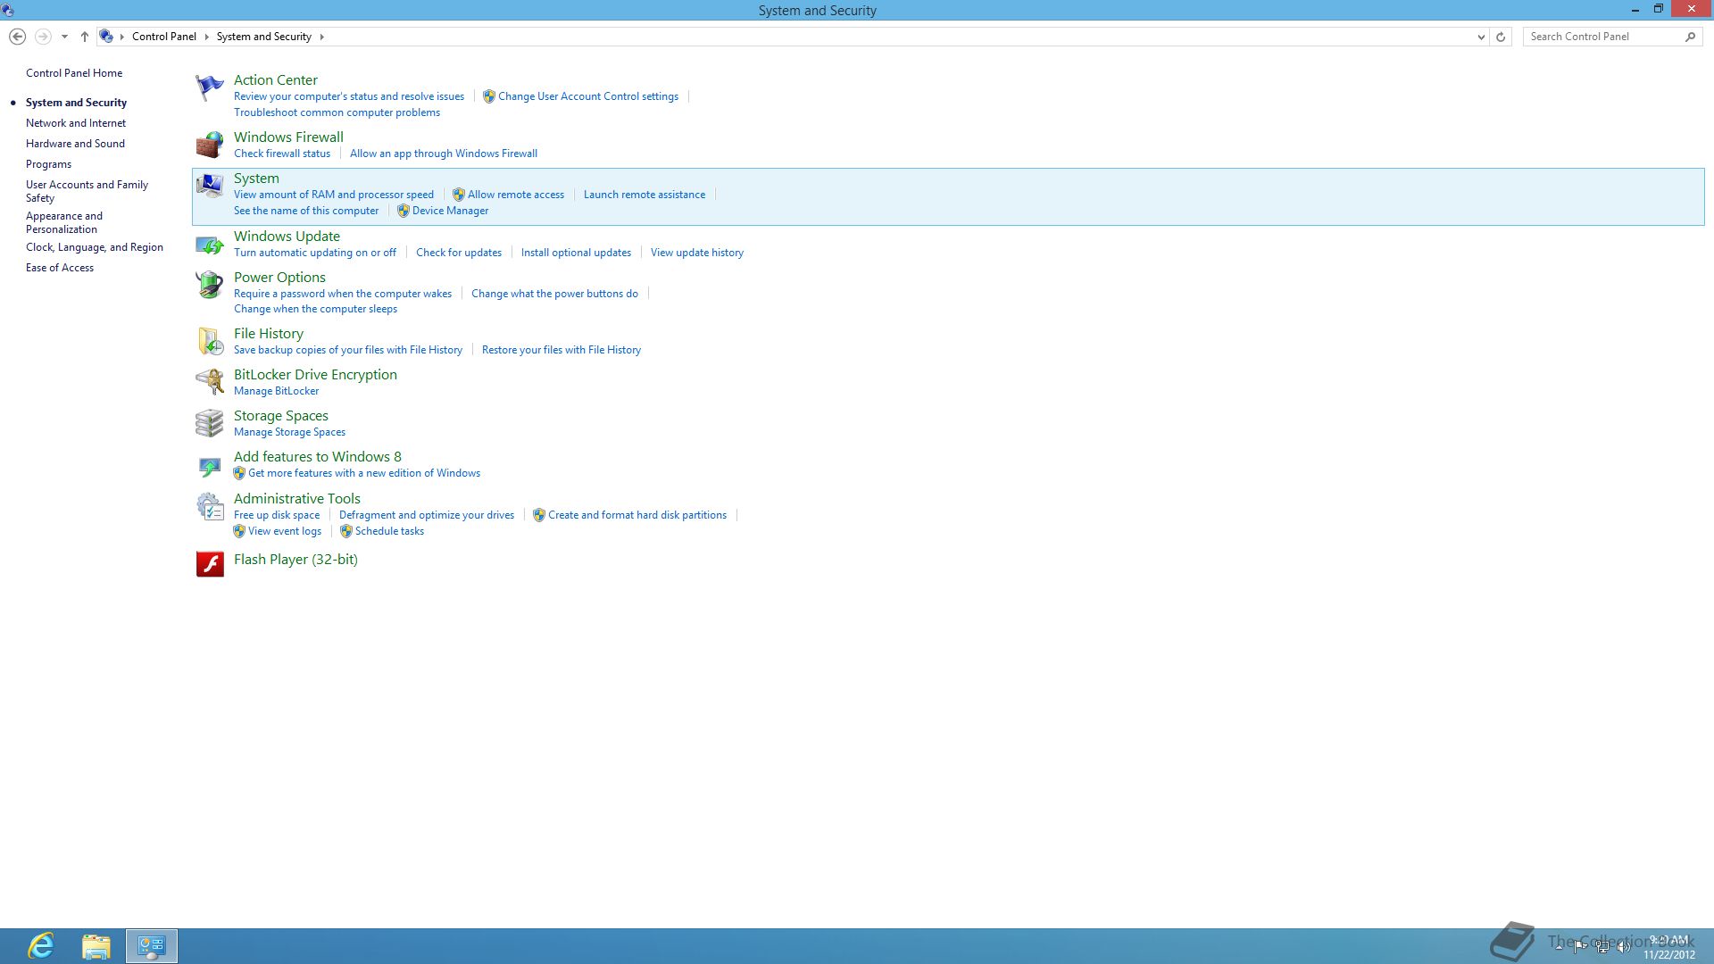
Task: Click the Add features to Windows 8 icon
Action: click(x=209, y=465)
